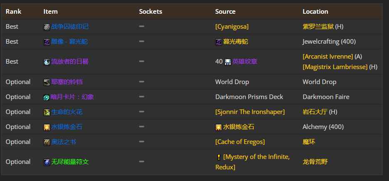Image resolution: width=389 pixels, height=181 pixels.
Task: Open the [Magistrix Lambriesse] vendor link
Action: [x=335, y=67]
